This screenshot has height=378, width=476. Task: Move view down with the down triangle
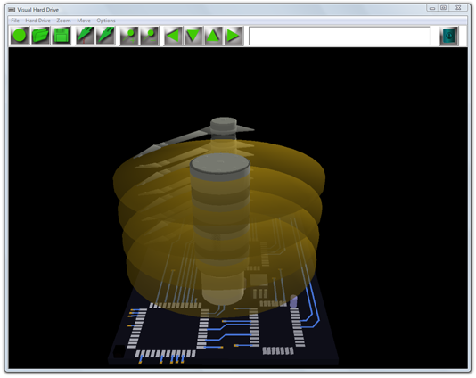tap(193, 36)
